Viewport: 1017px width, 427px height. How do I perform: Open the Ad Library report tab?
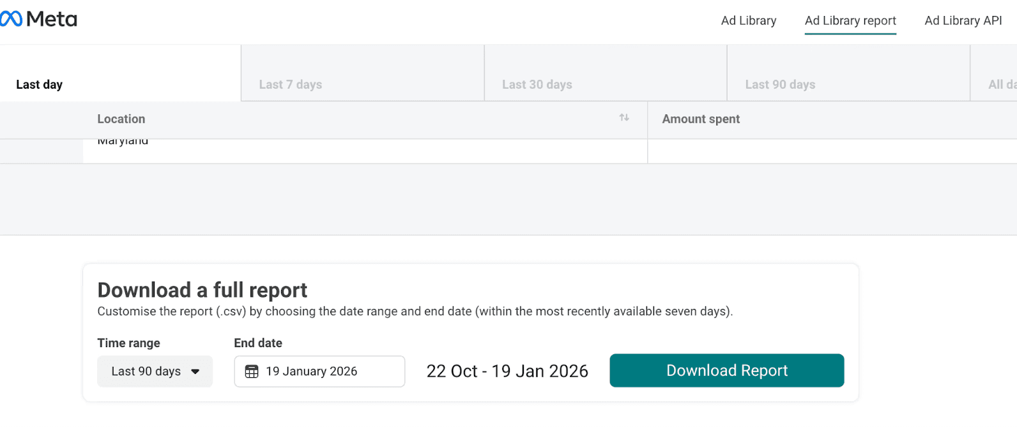pos(850,20)
